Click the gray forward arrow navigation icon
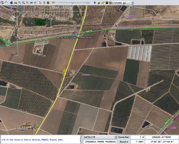 point(35,3)
